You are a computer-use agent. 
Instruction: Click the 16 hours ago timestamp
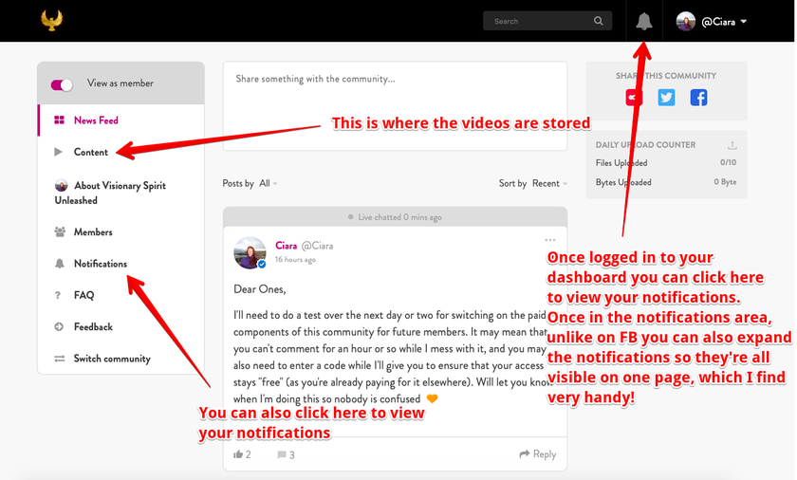[295, 260]
